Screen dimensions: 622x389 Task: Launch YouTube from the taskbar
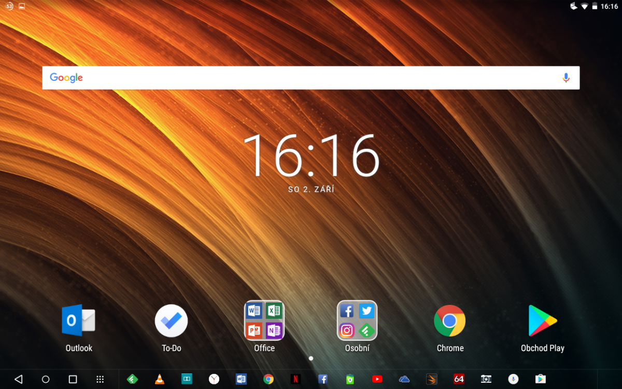377,379
